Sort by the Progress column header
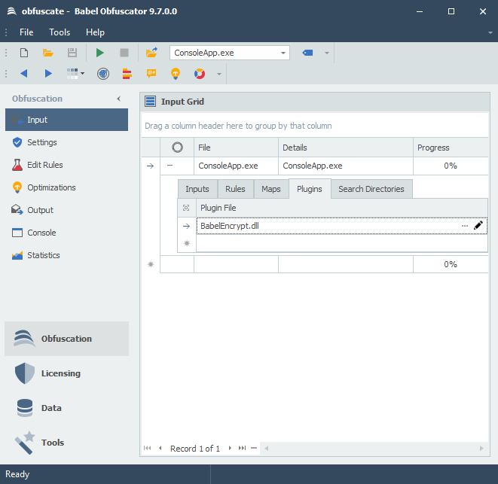This screenshot has height=484, width=498. tap(451, 148)
